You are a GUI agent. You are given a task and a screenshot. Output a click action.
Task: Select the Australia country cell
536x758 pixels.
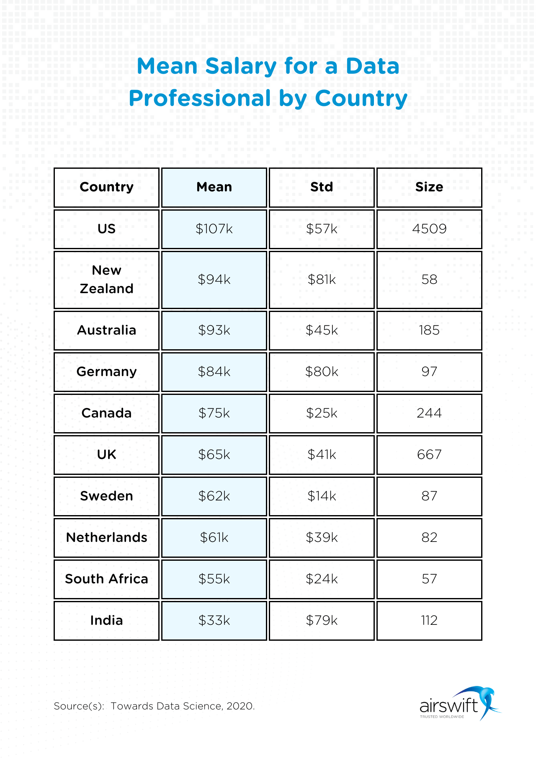[x=106, y=330]
